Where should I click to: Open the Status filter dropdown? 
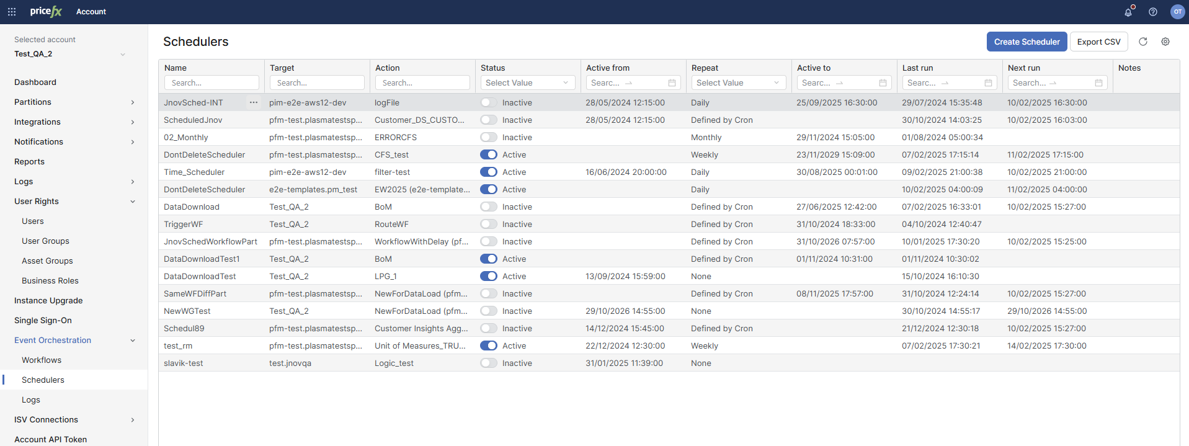528,83
